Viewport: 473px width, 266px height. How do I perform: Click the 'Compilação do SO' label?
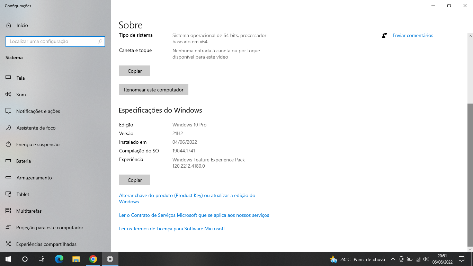[139, 151]
